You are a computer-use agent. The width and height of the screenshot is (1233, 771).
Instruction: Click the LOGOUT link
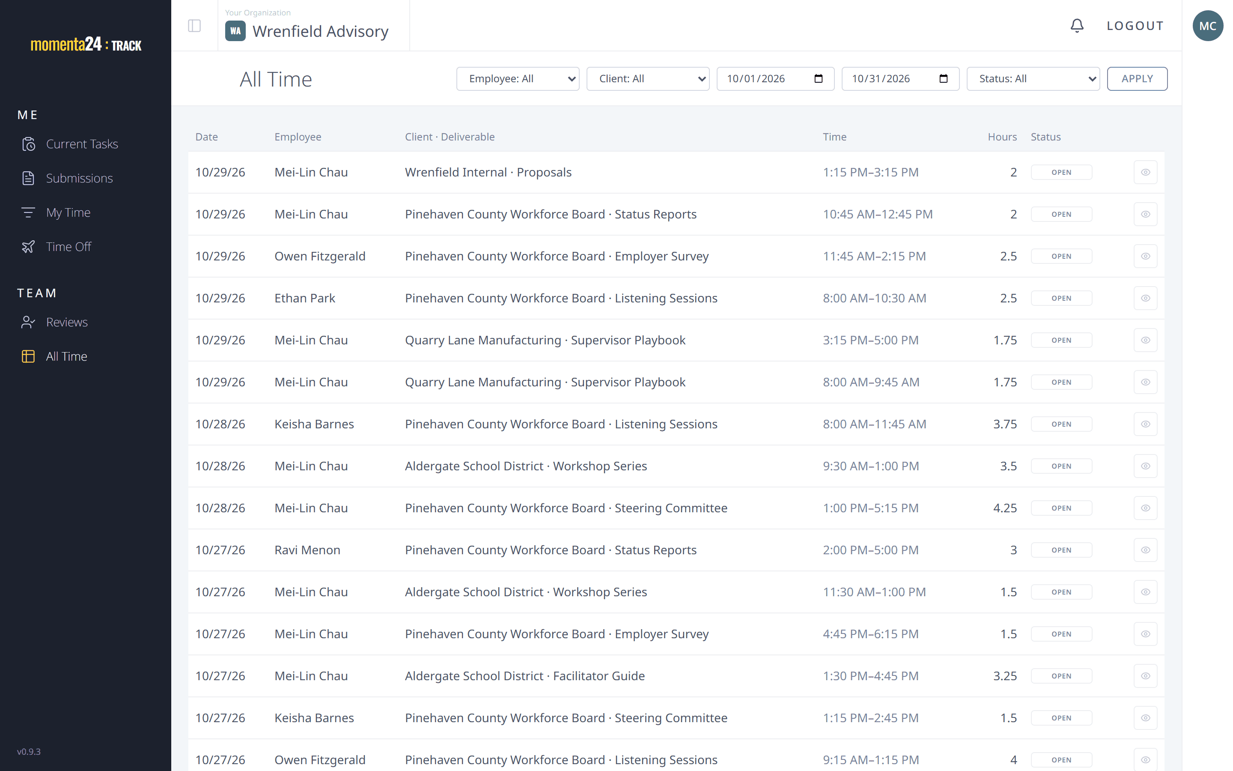pos(1135,26)
